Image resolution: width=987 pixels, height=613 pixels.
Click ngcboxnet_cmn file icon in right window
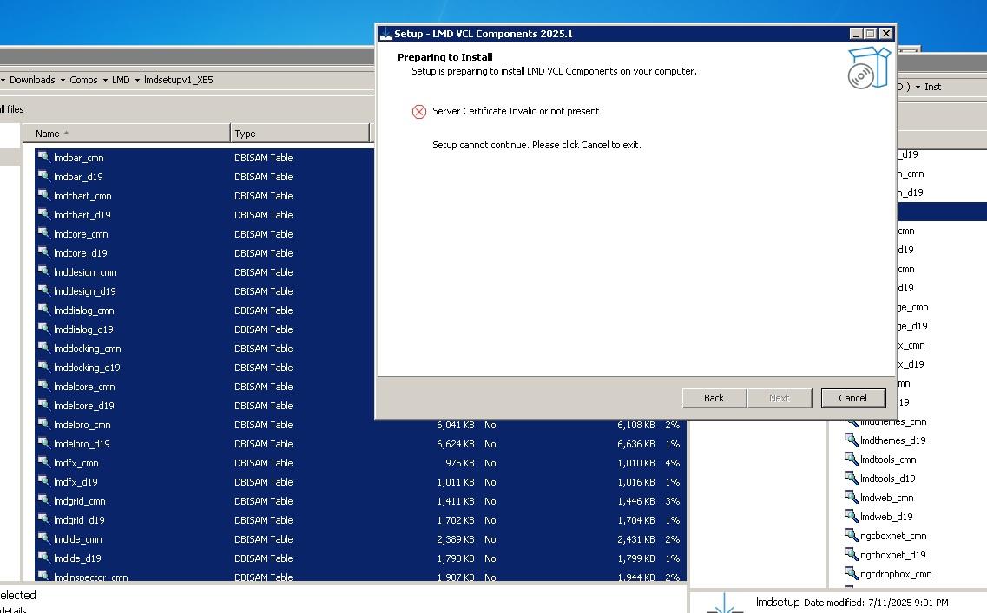(x=851, y=535)
